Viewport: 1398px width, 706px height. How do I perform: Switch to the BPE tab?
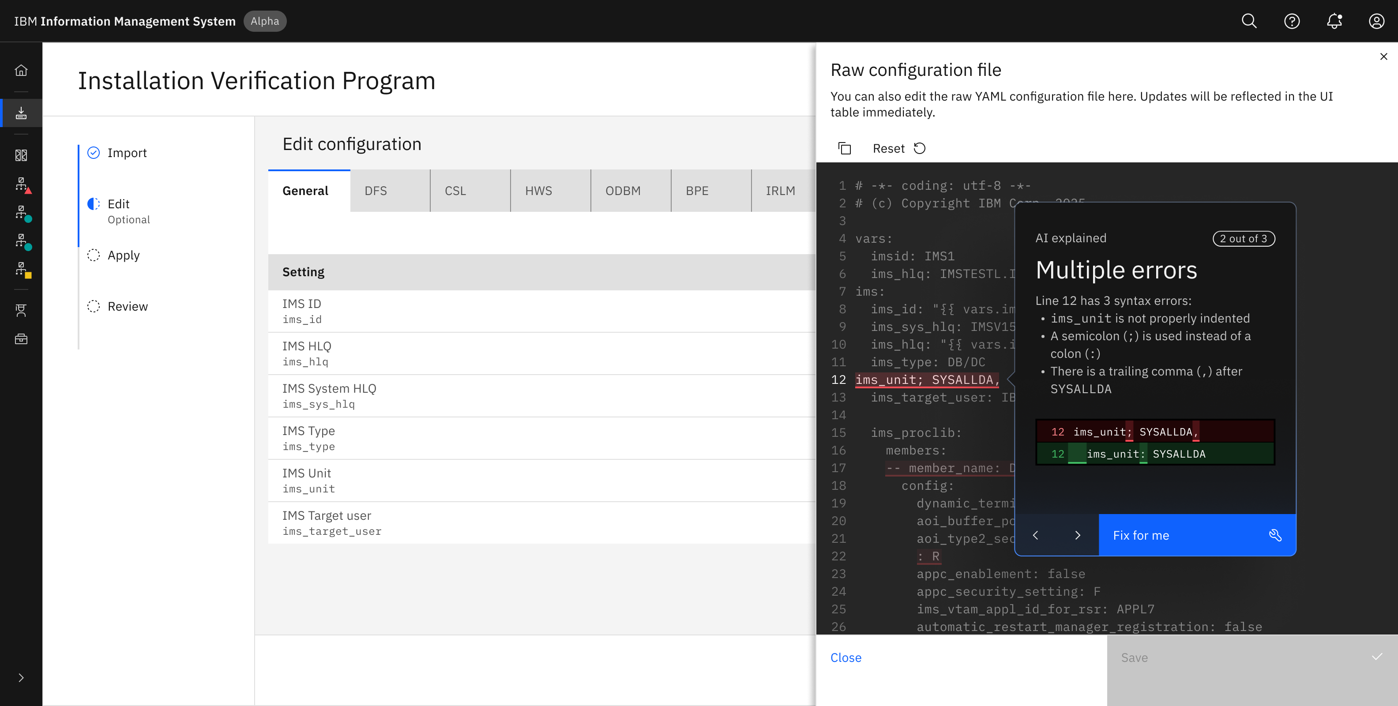(x=711, y=191)
